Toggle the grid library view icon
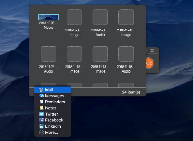Screen dimensions: 193x141 point(152,50)
